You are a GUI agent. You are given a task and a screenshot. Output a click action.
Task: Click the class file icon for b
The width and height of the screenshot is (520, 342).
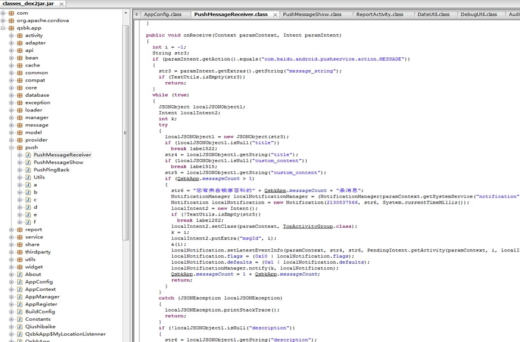pos(28,192)
